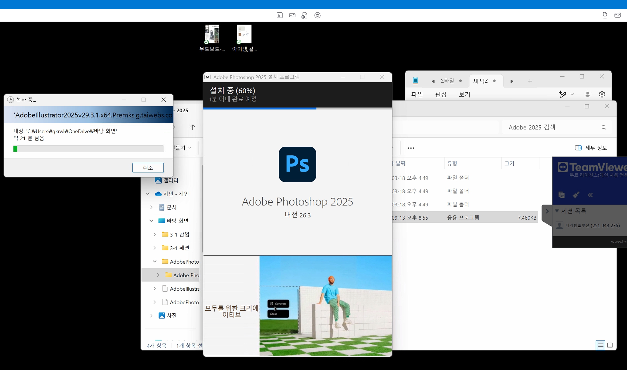Expand the 사진 folder node
627x370 pixels.
click(x=151, y=316)
